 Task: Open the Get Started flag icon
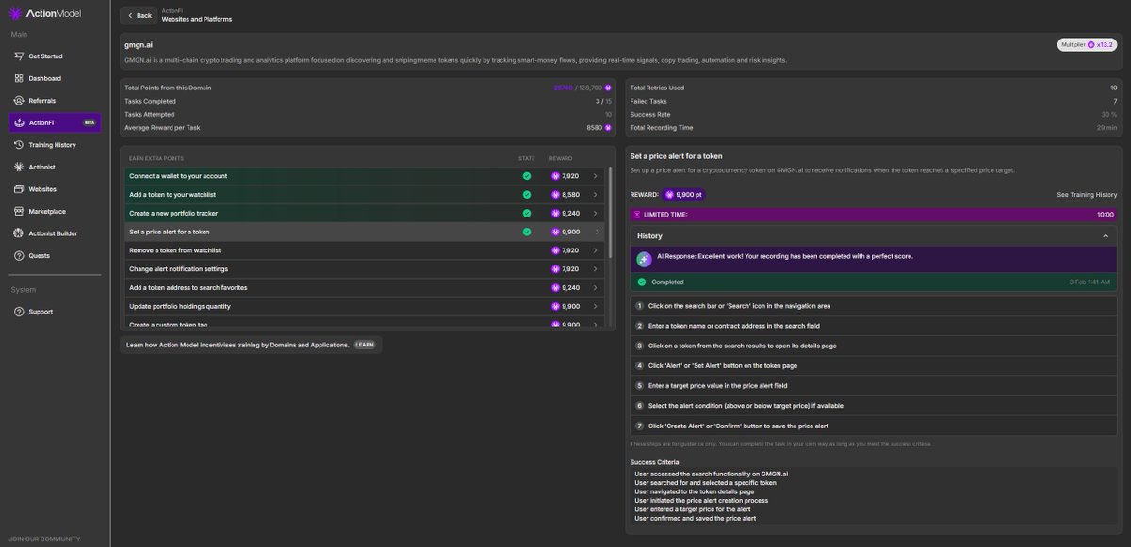tap(20, 56)
